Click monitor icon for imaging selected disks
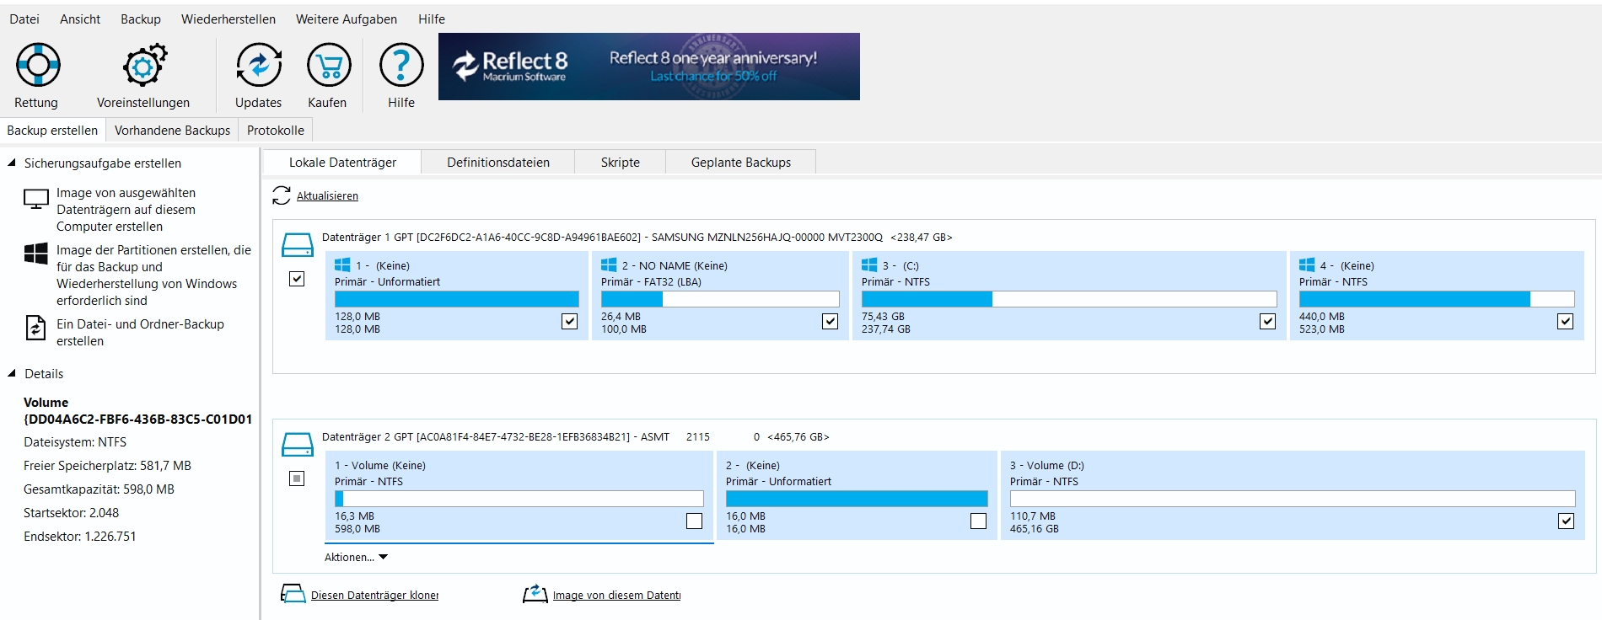 pyautogui.click(x=36, y=200)
